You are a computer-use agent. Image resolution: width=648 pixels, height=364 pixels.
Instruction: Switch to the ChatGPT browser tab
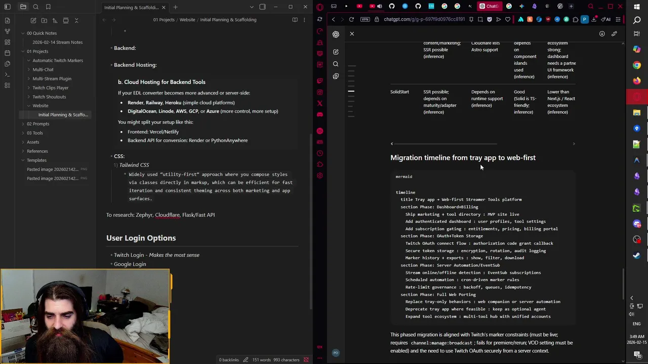coord(489,6)
